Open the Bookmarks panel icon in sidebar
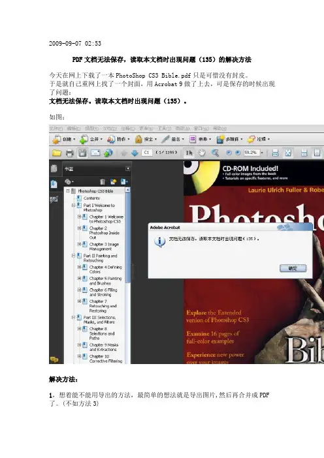Screen dimensions: 324x458 click(x=54, y=184)
